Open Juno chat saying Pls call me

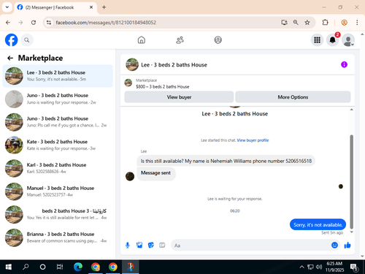(58, 122)
